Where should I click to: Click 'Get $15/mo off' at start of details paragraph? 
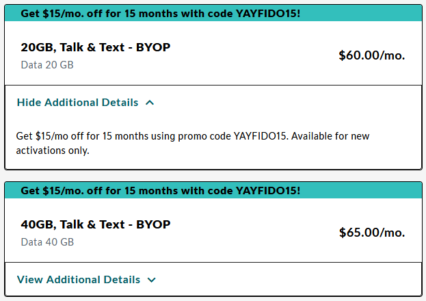point(49,136)
